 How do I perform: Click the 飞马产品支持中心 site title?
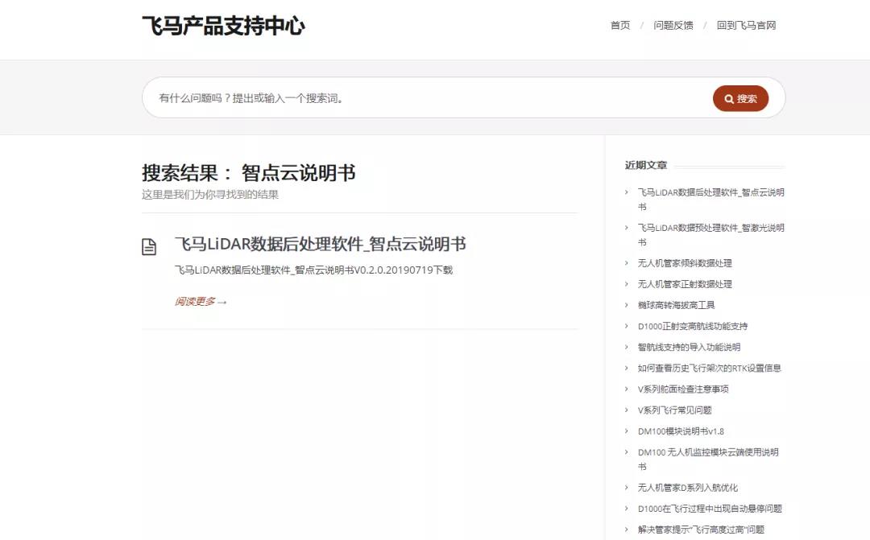click(x=223, y=26)
